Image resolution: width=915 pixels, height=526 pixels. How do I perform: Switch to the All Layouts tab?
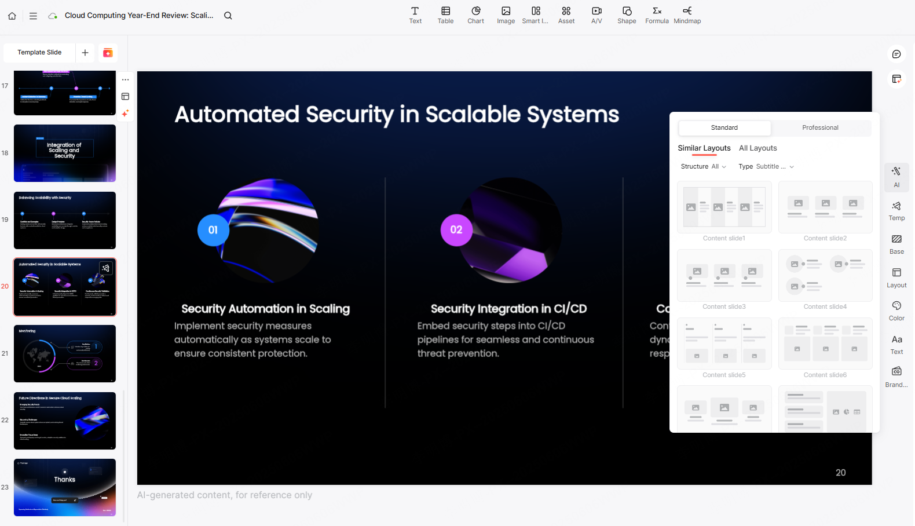point(757,148)
